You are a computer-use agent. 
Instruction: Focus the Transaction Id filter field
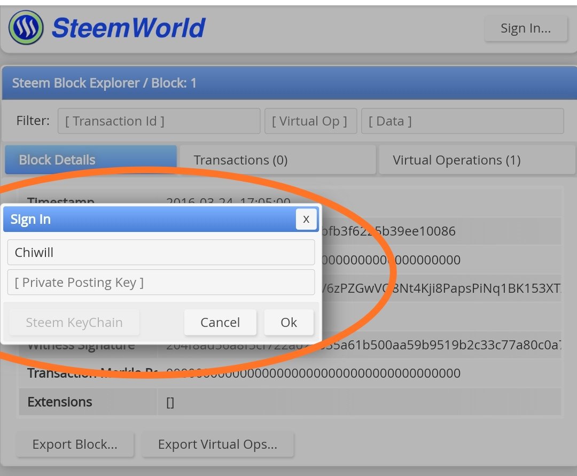tap(159, 121)
